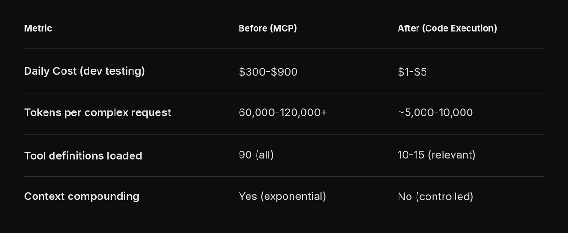Select the Yes (exponential) cell
Image resolution: width=568 pixels, height=233 pixels.
pyautogui.click(x=282, y=196)
